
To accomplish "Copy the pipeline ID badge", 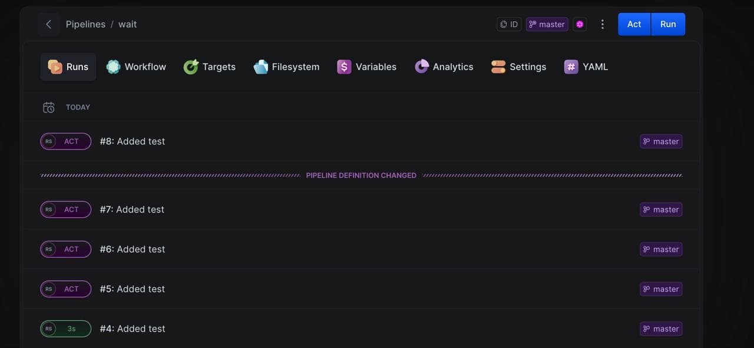I will point(508,24).
